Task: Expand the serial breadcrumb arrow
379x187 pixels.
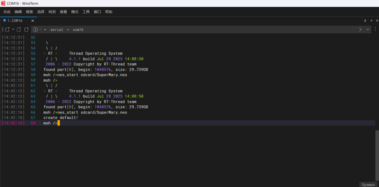Action: tap(45, 30)
